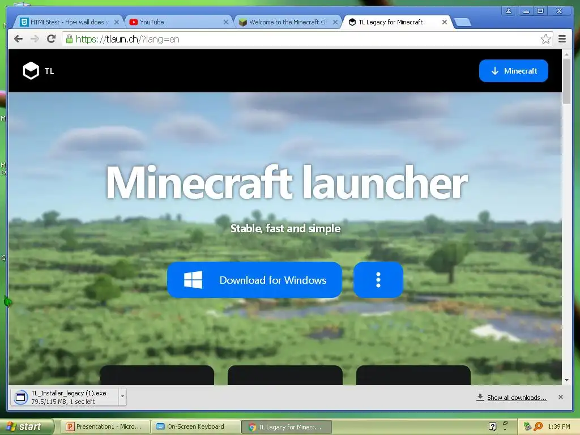Click the Chrome user profile icon
The width and height of the screenshot is (580, 435).
509,11
